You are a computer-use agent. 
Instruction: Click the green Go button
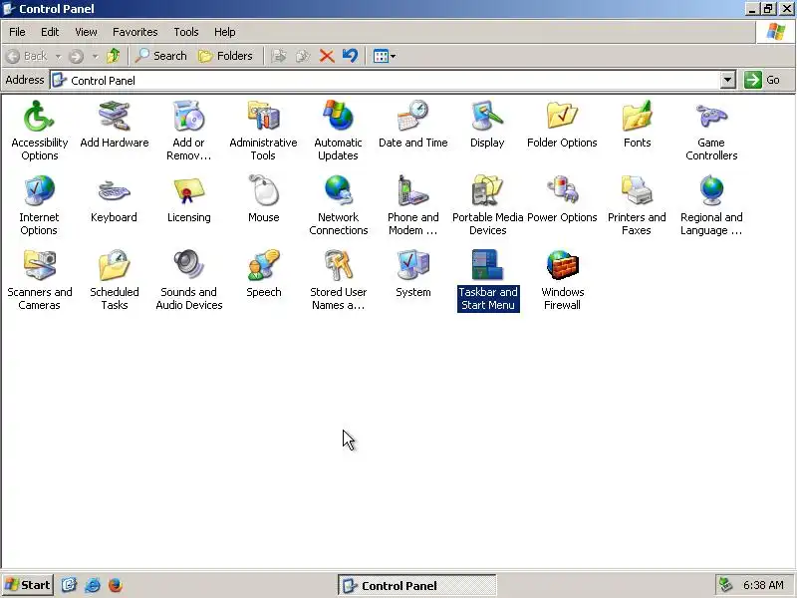click(762, 80)
